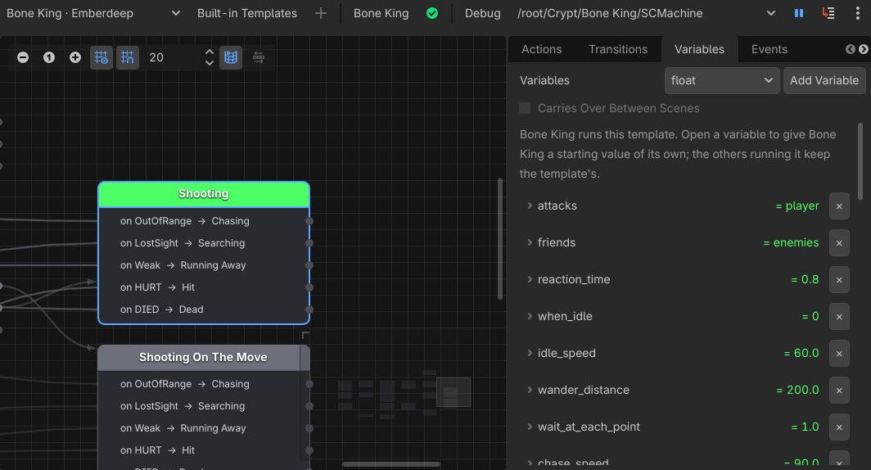Click the step-into debug icon
Screen dimensions: 871x470
point(828,13)
